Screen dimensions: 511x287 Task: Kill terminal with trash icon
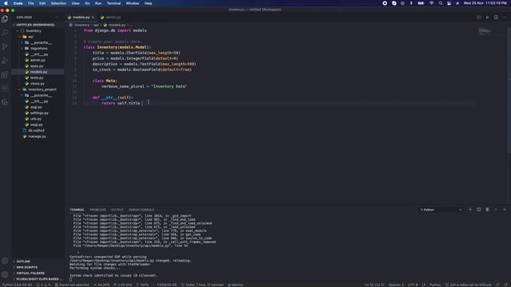[x=487, y=210]
